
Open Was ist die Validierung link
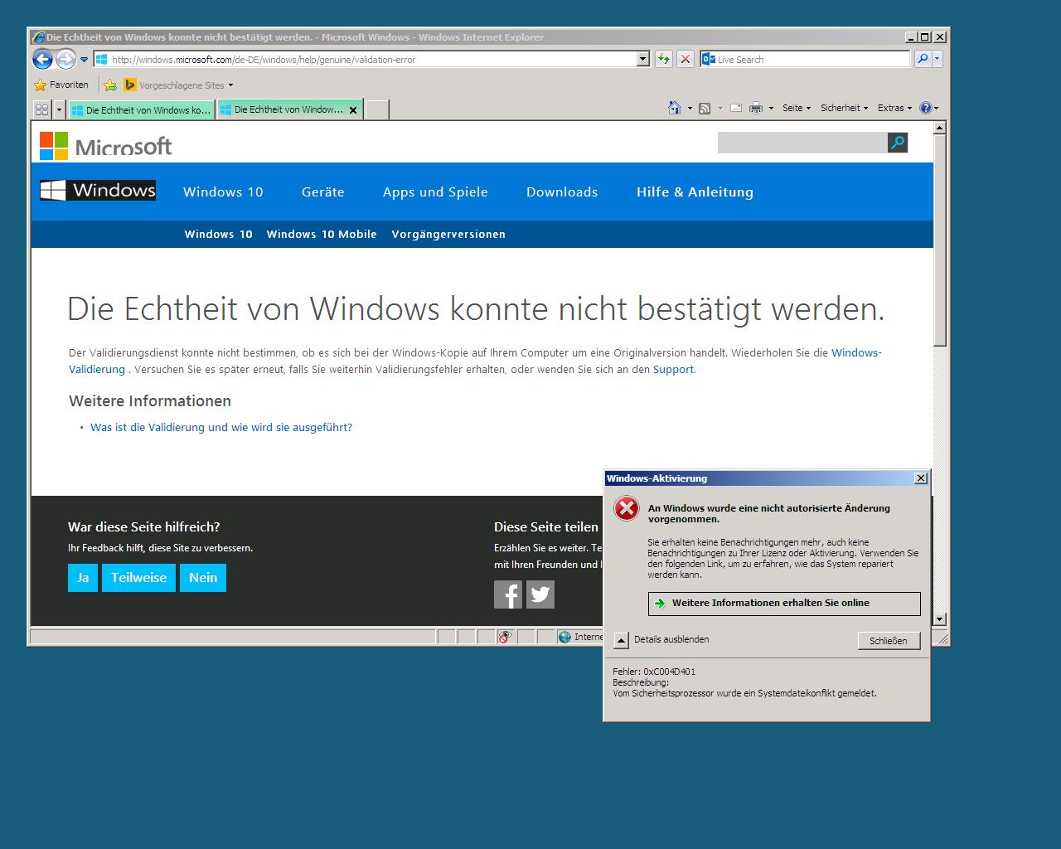(221, 427)
